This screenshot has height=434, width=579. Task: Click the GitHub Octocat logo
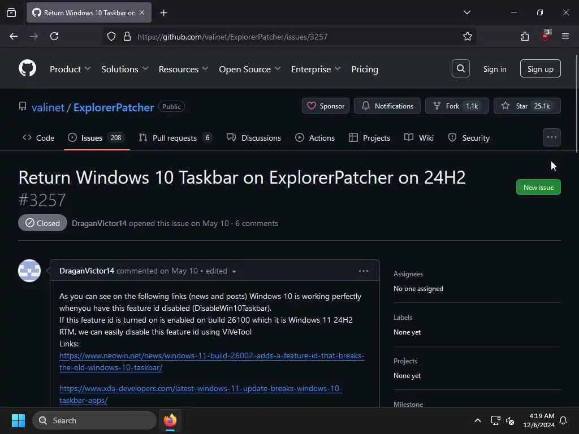(27, 68)
